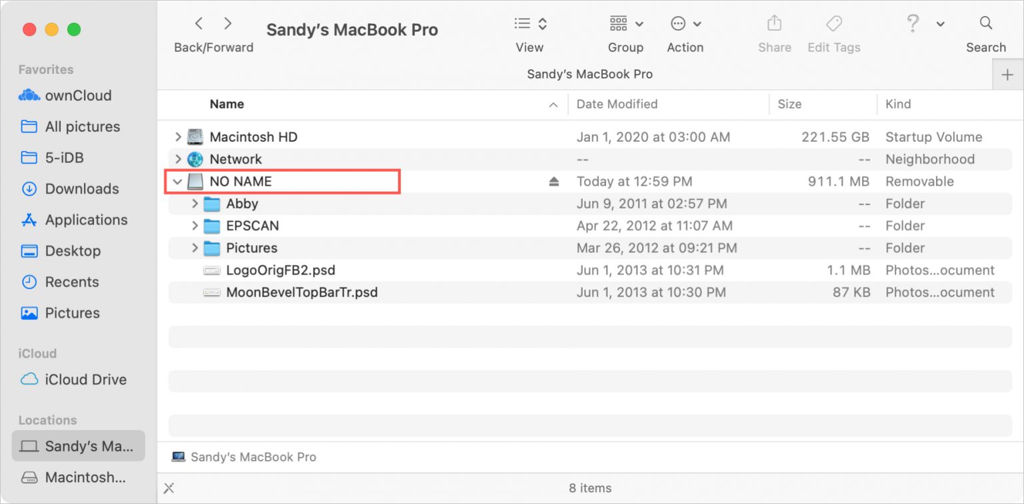Click the Share toolbar icon
The height and width of the screenshot is (504, 1024).
point(774,24)
